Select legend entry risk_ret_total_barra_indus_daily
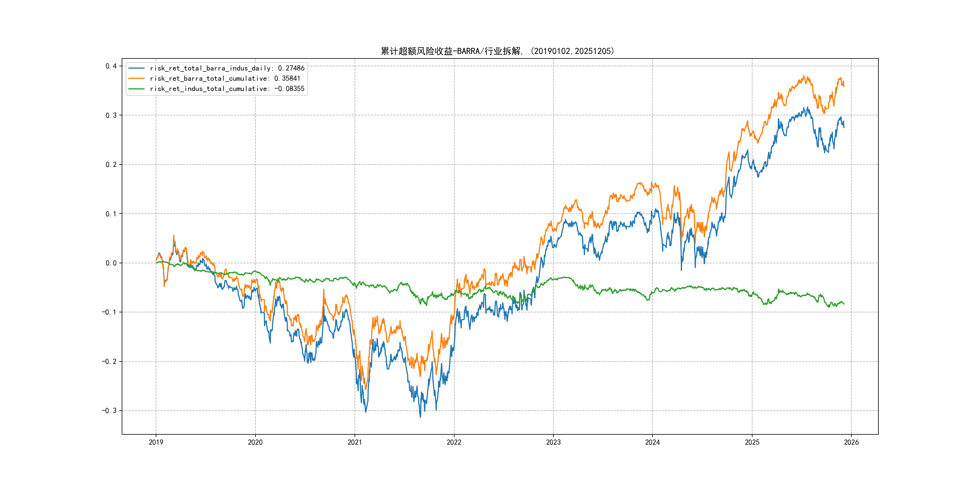The image size is (976, 488). (227, 68)
